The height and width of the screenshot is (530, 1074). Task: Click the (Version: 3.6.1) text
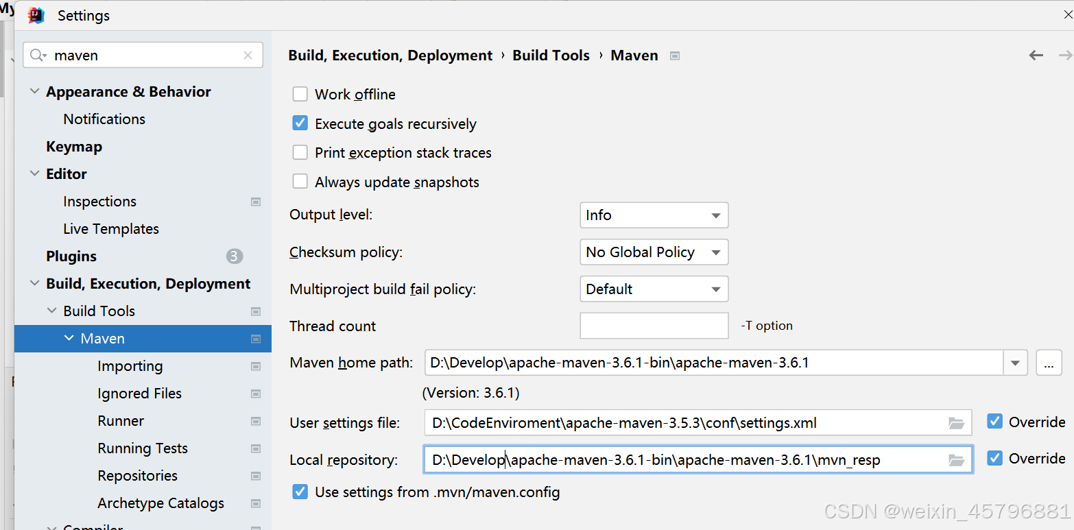[470, 393]
